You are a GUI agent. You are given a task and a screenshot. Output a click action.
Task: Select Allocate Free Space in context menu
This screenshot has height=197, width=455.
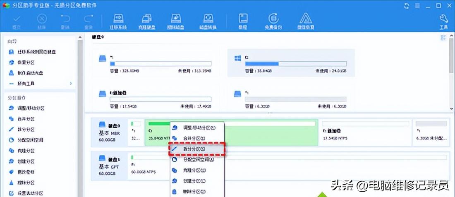[x=197, y=159]
